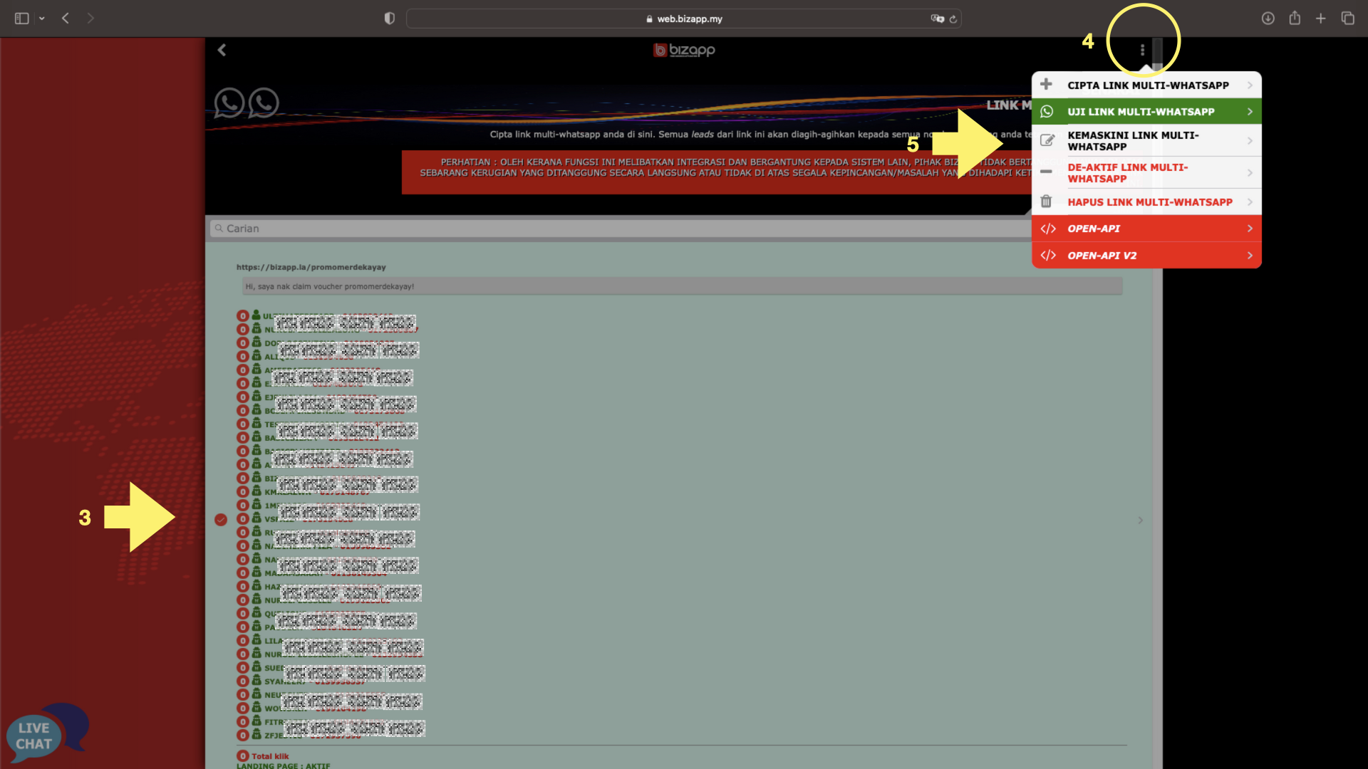Open Safari privacy report shield
This screenshot has width=1368, height=769.
(389, 19)
